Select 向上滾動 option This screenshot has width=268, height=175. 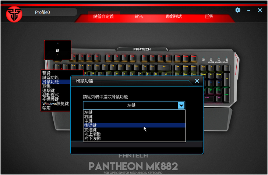pyautogui.click(x=92, y=134)
